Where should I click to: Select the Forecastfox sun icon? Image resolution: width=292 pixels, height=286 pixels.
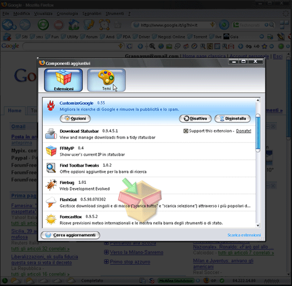click(x=51, y=219)
